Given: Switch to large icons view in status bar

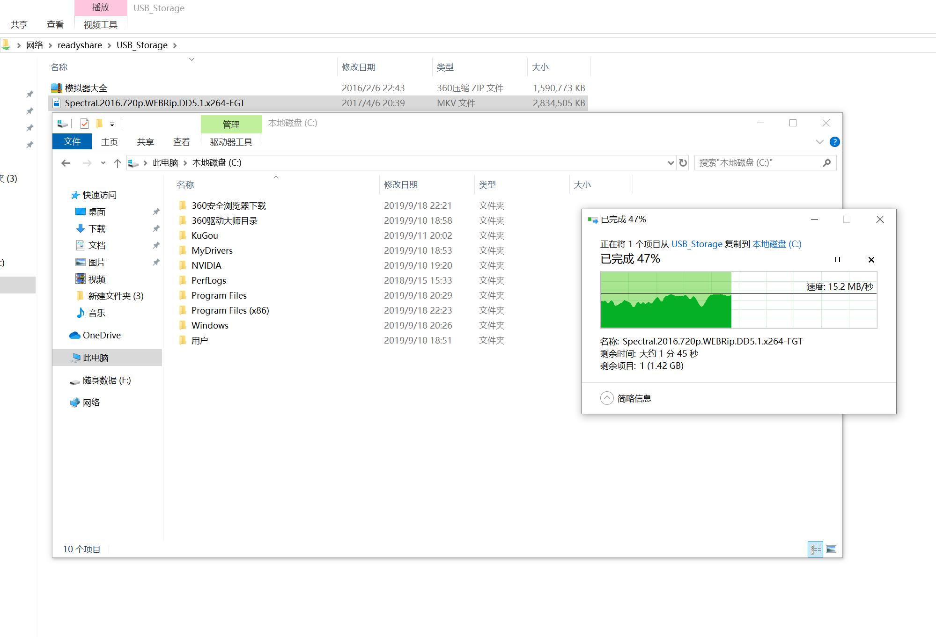Looking at the screenshot, I should pos(831,549).
